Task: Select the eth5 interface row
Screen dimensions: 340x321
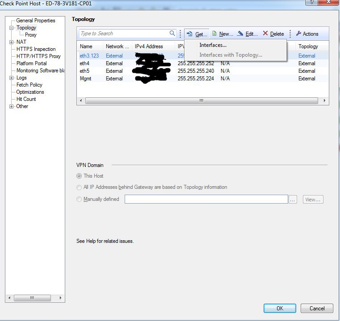Action: [202, 71]
